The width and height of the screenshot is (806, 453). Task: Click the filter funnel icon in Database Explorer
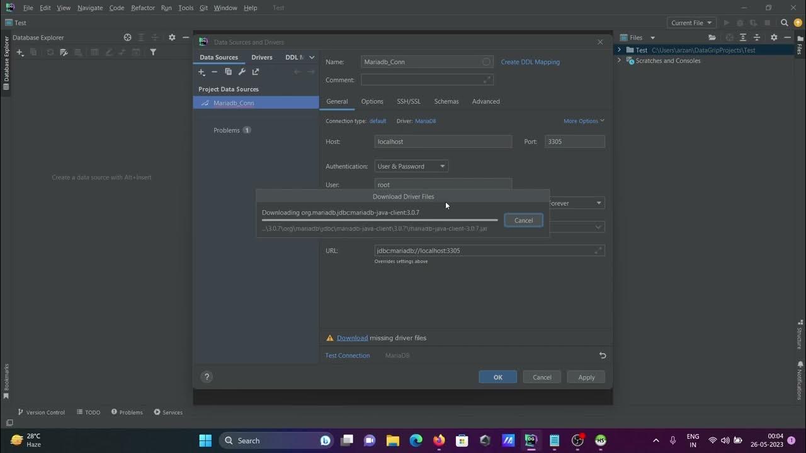click(x=153, y=52)
